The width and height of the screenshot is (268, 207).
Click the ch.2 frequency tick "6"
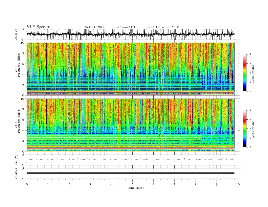tap(24, 120)
